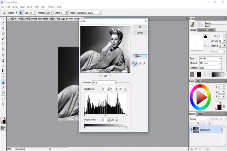Select the round profile option
The width and height of the screenshot is (227, 151).
[21, 13]
